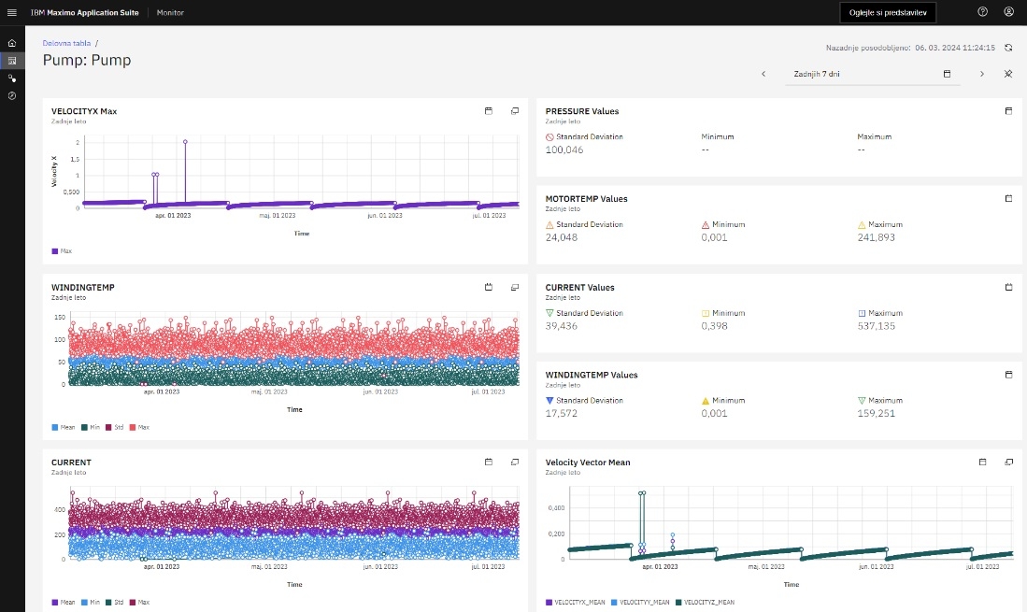Refresh the dashboard data
The width and height of the screenshot is (1027, 612).
click(1008, 48)
